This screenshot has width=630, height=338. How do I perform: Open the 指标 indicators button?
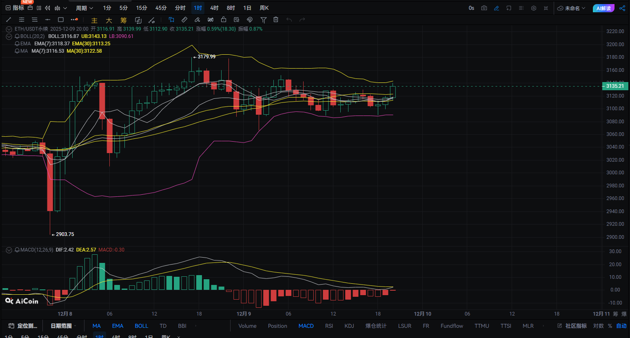(x=15, y=8)
